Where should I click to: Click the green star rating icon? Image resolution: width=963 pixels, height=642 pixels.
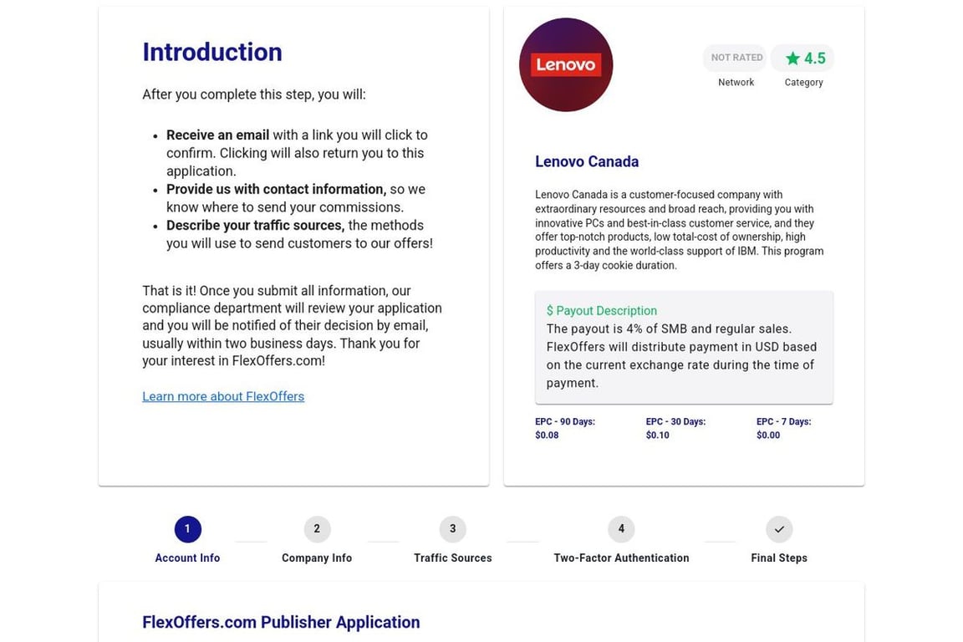pyautogui.click(x=792, y=59)
